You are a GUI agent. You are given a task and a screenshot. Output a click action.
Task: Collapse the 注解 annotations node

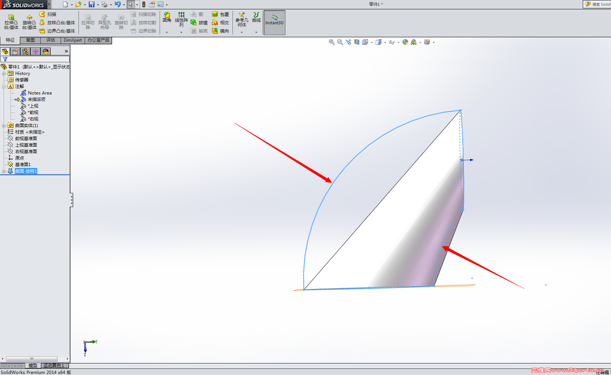[x=4, y=87]
